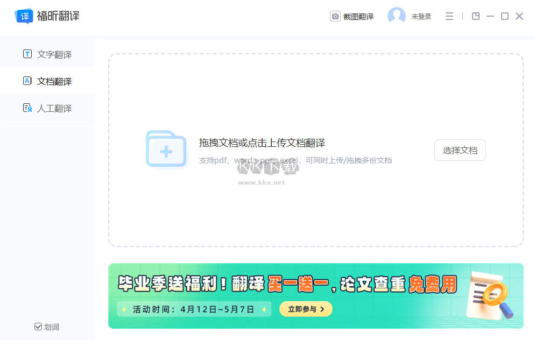Viewport: 535px width, 340px height.
Task: Open the hamburger menu icon
Action: click(449, 16)
